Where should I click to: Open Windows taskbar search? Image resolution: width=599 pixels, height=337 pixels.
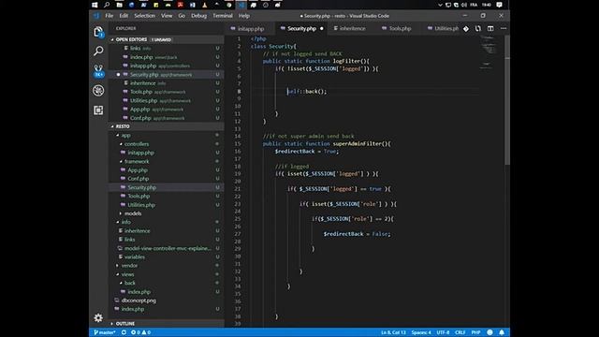tap(107, 5)
